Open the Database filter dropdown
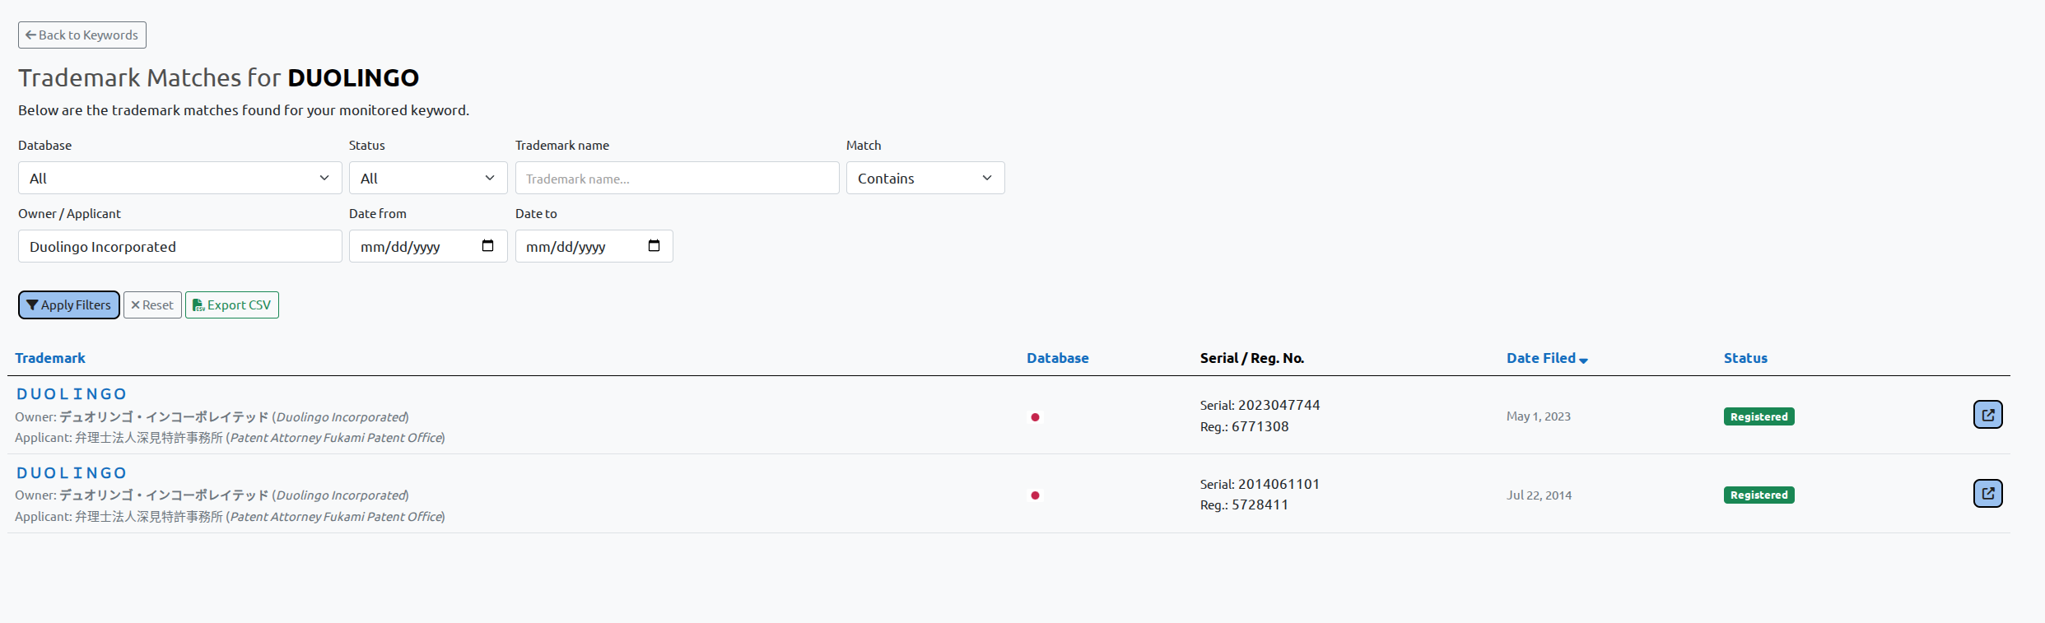Image resolution: width=2045 pixels, height=623 pixels. (179, 178)
